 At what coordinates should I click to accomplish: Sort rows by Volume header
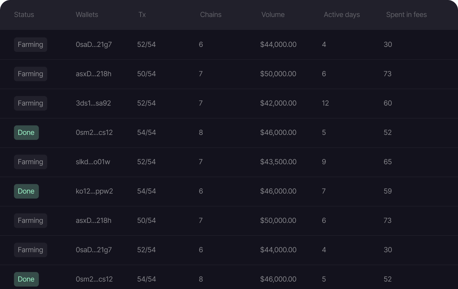[x=273, y=15]
